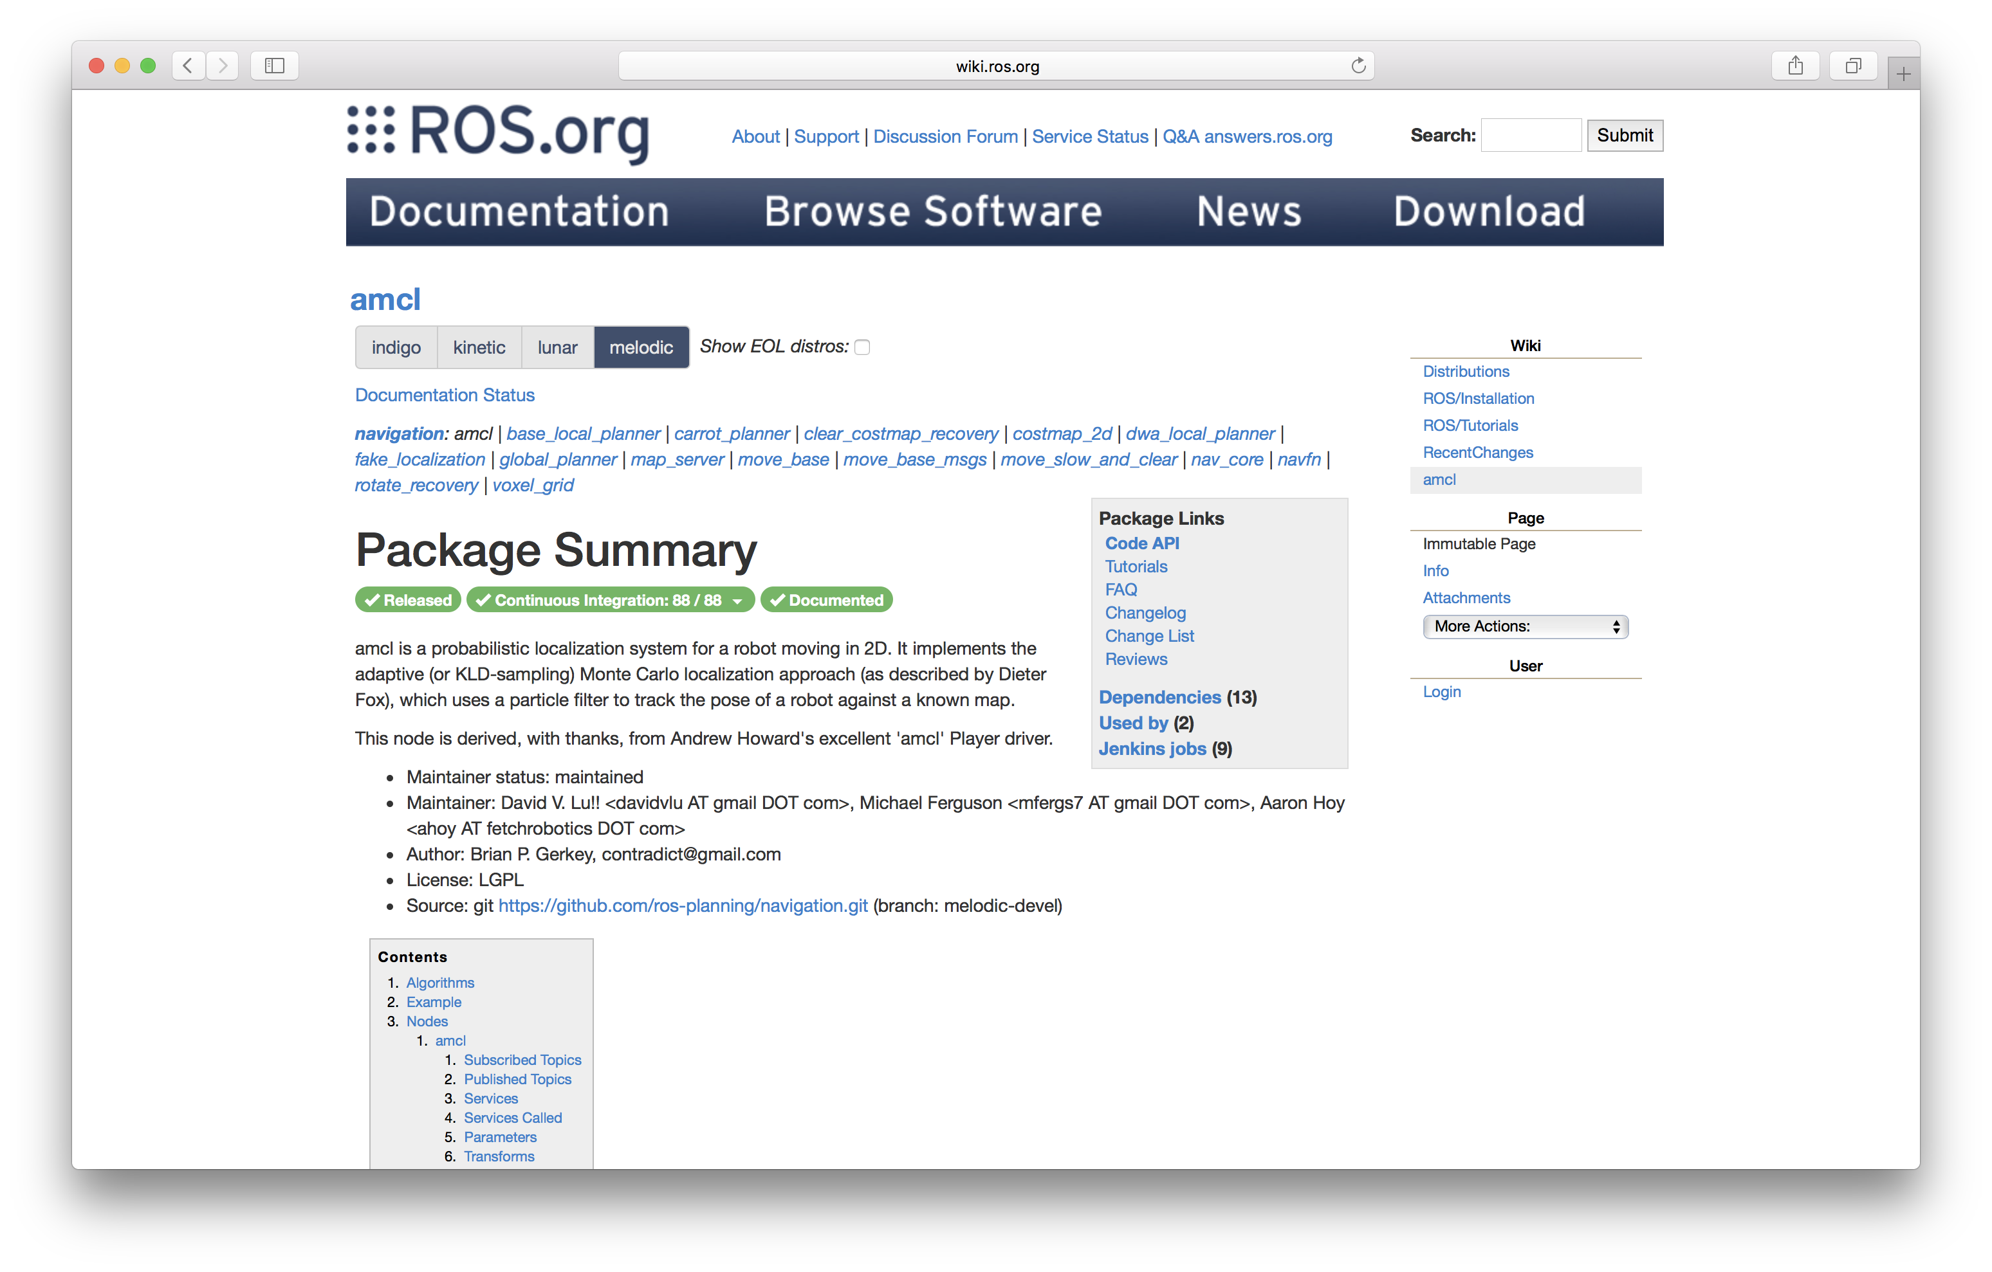Viewport: 1992px width, 1272px height.
Task: Expand the Used by (2) list
Action: pyautogui.click(x=1133, y=723)
